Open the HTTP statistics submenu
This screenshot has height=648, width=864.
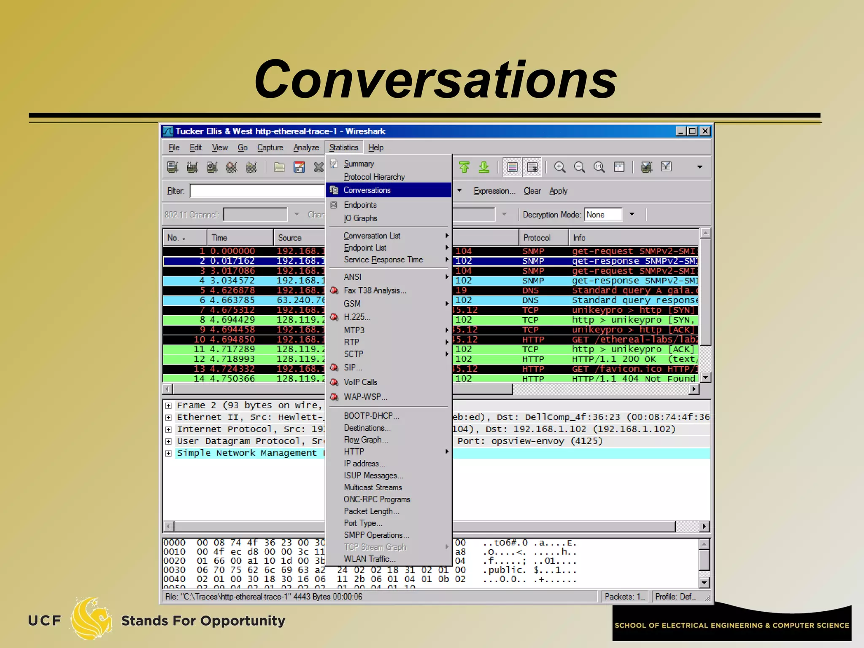point(388,452)
